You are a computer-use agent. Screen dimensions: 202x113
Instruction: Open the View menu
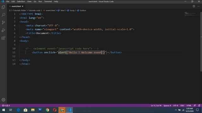click(x=29, y=1)
